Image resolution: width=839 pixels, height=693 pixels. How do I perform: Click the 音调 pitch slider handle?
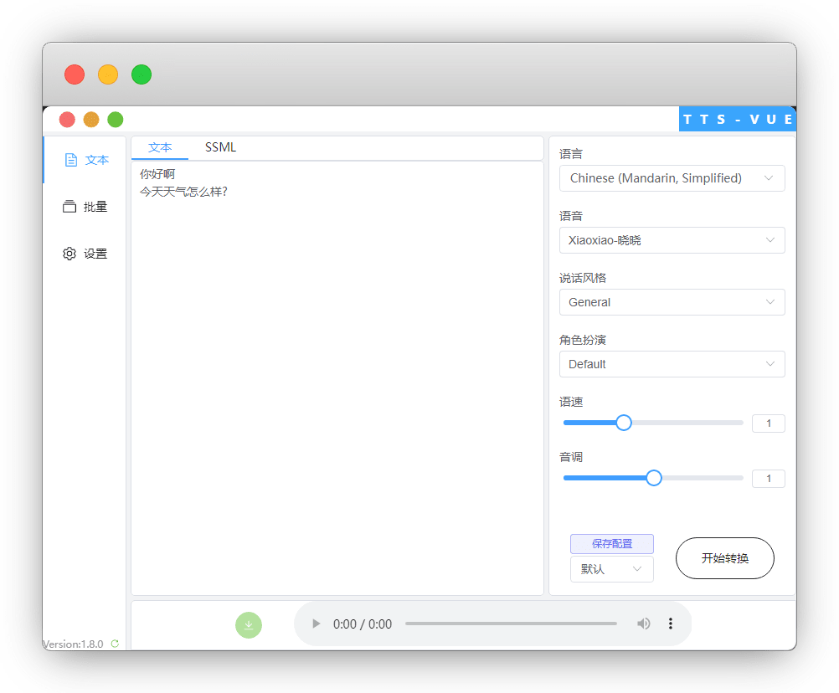654,478
